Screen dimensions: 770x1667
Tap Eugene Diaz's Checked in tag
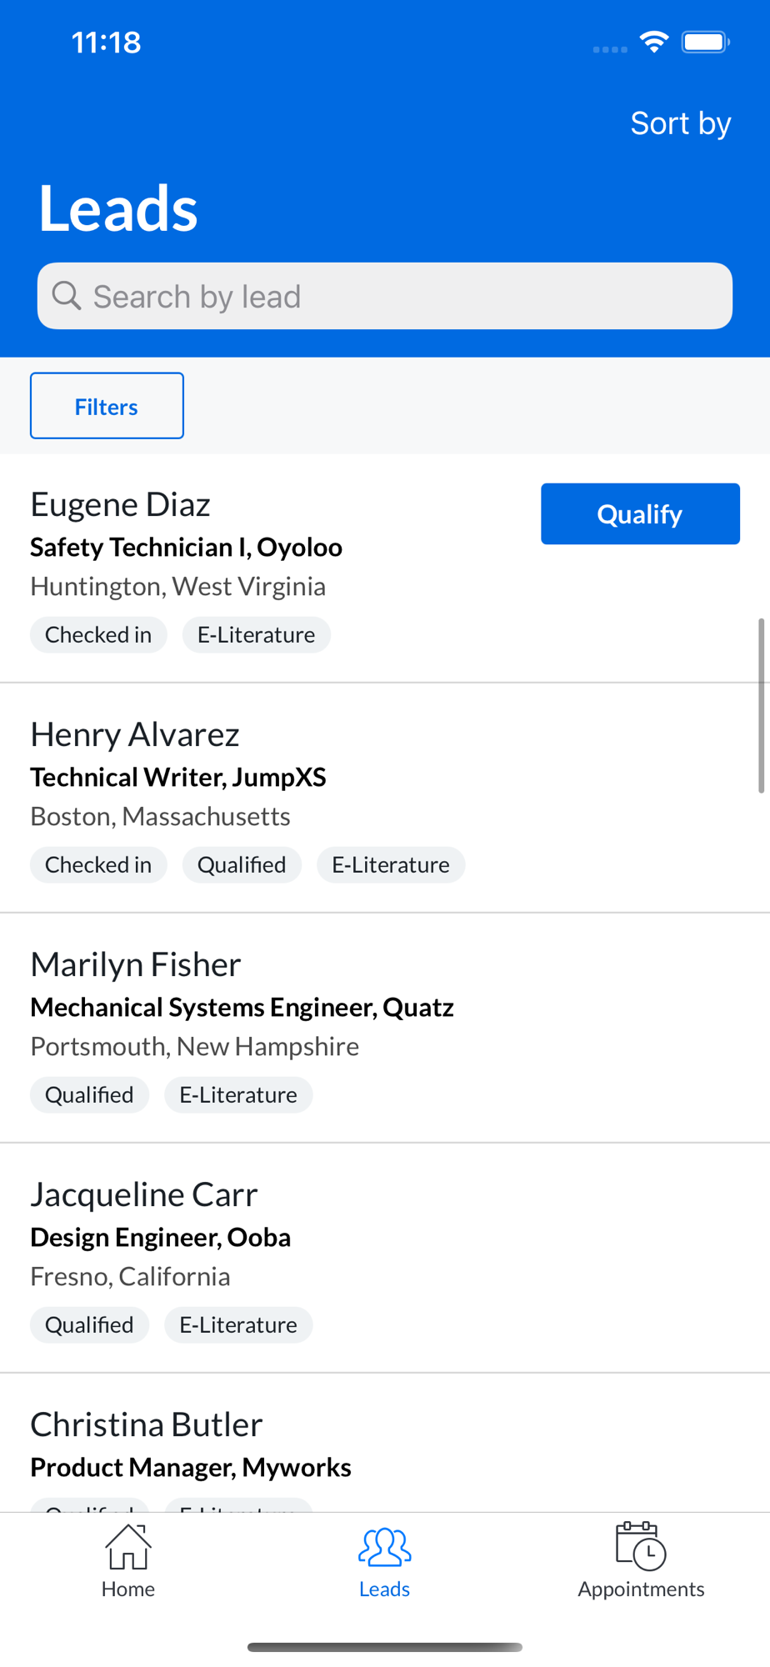98,635
